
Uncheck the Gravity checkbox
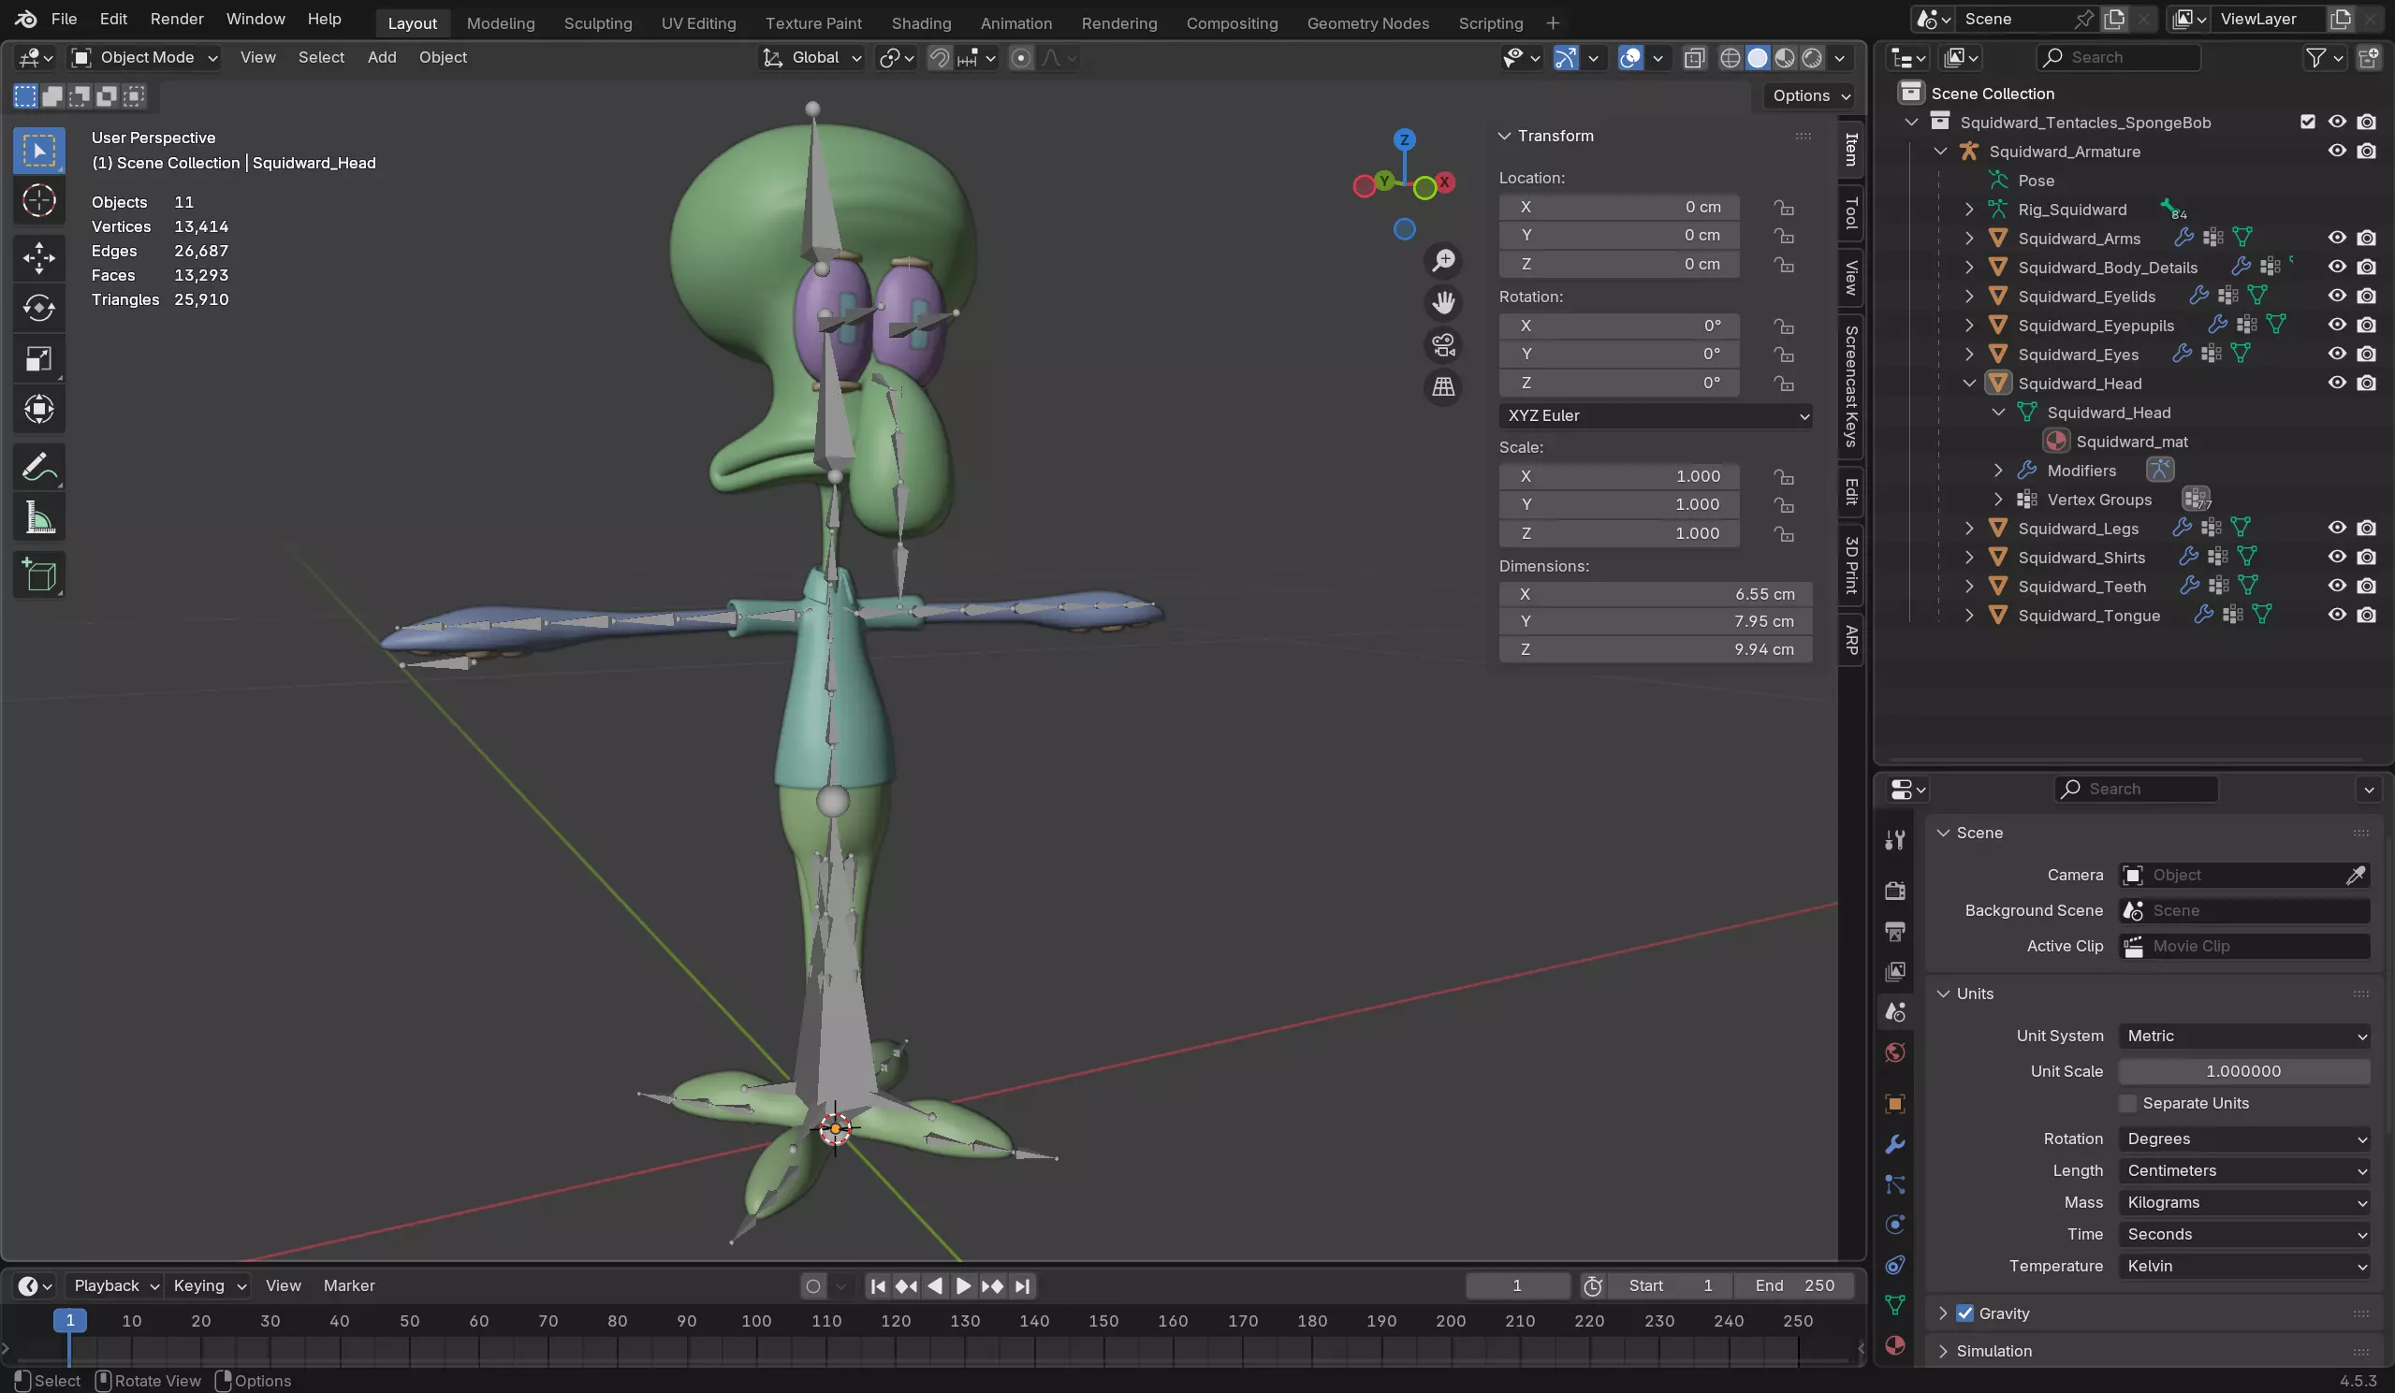tap(1965, 1313)
